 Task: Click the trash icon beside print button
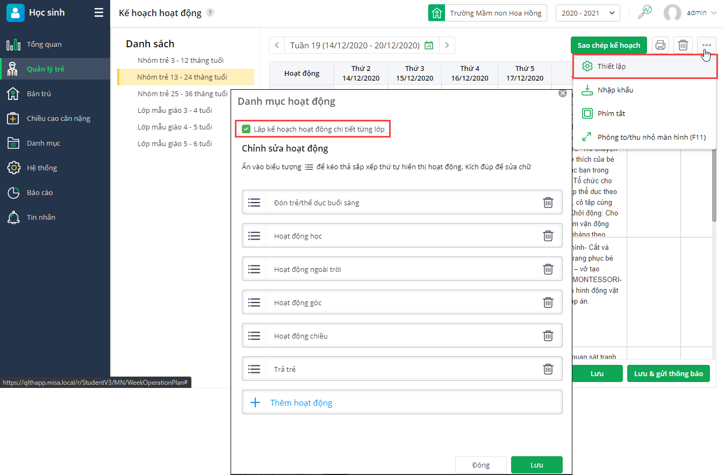tap(683, 45)
